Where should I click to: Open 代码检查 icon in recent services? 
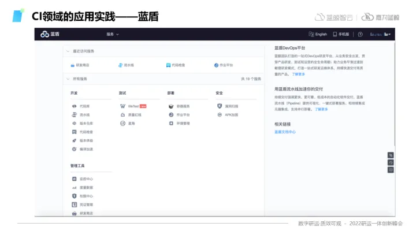pyautogui.click(x=168, y=65)
